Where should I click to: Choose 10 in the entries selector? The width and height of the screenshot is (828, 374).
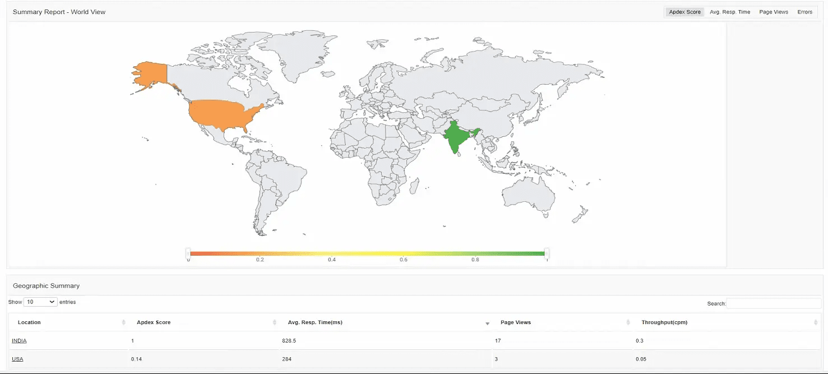(40, 302)
